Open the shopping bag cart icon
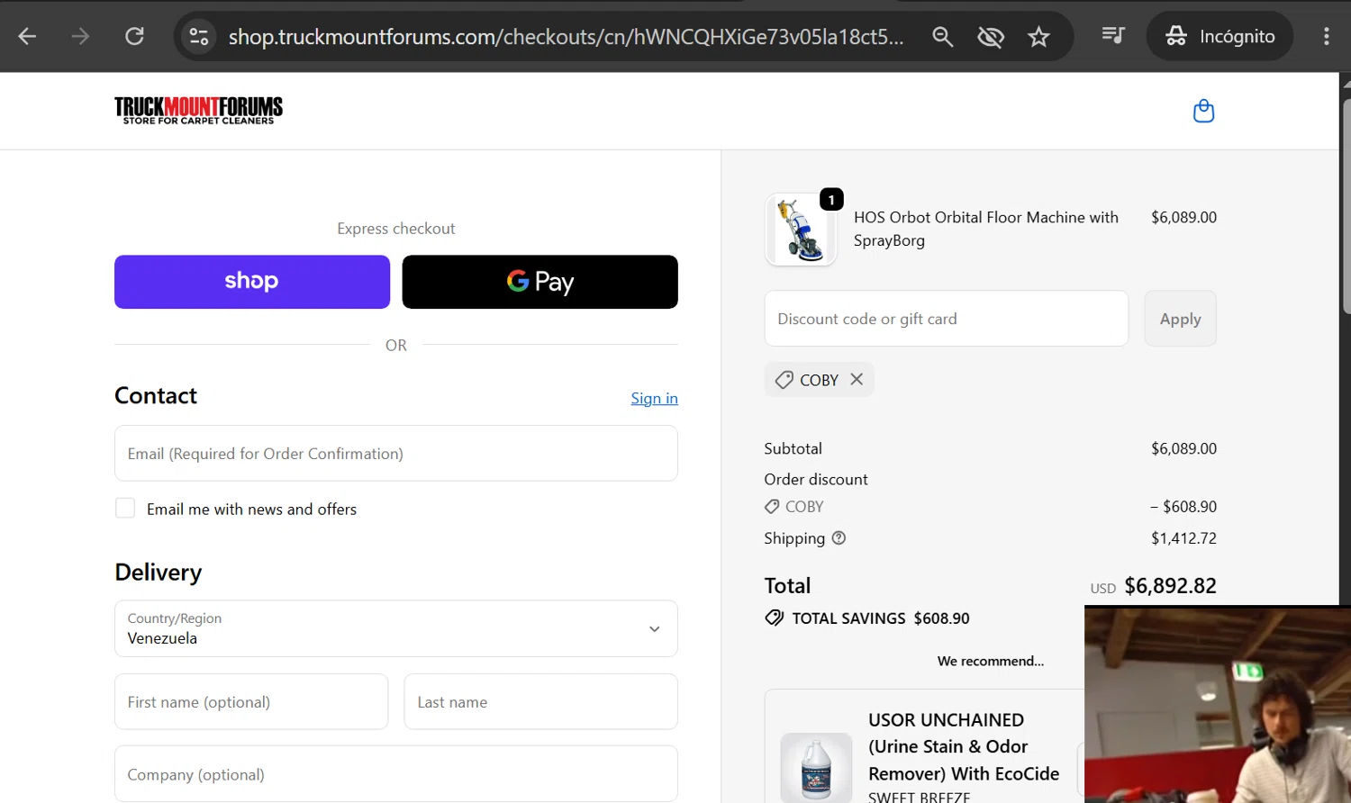This screenshot has height=803, width=1351. click(1203, 111)
